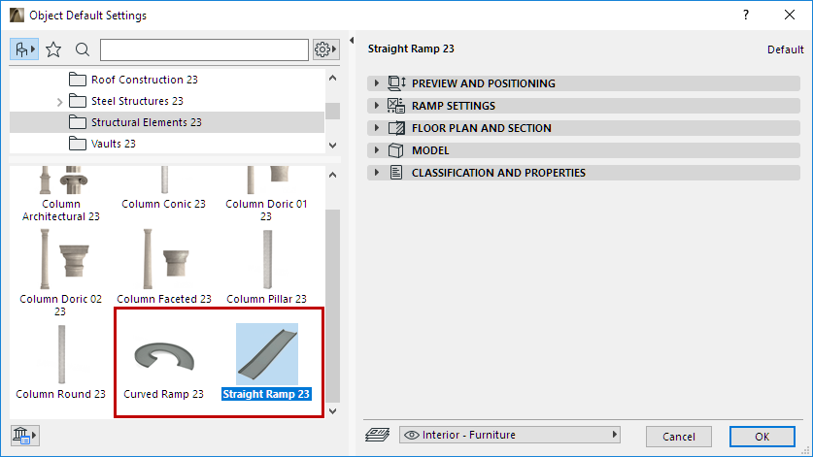
Task: Click the magnifier search icon
Action: point(83,49)
